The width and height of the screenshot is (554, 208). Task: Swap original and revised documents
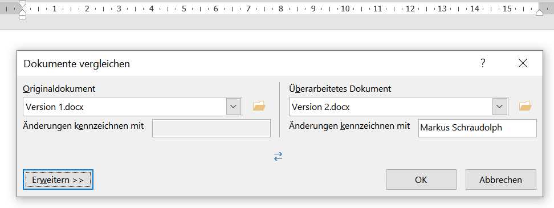(278, 157)
